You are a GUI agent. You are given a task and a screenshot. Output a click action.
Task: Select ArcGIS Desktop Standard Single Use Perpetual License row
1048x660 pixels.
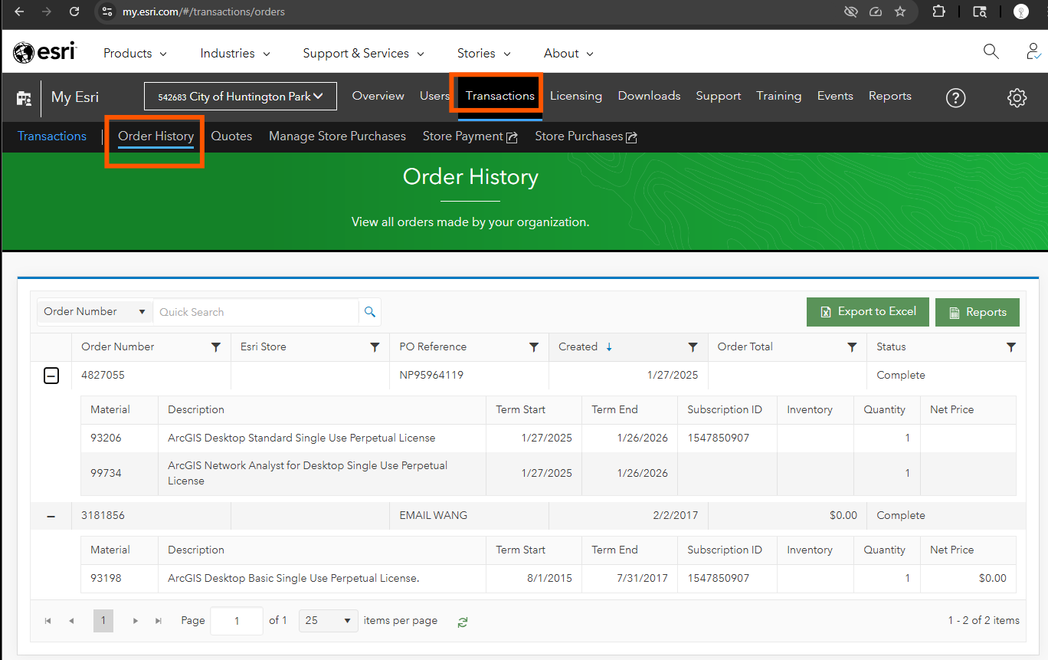549,438
